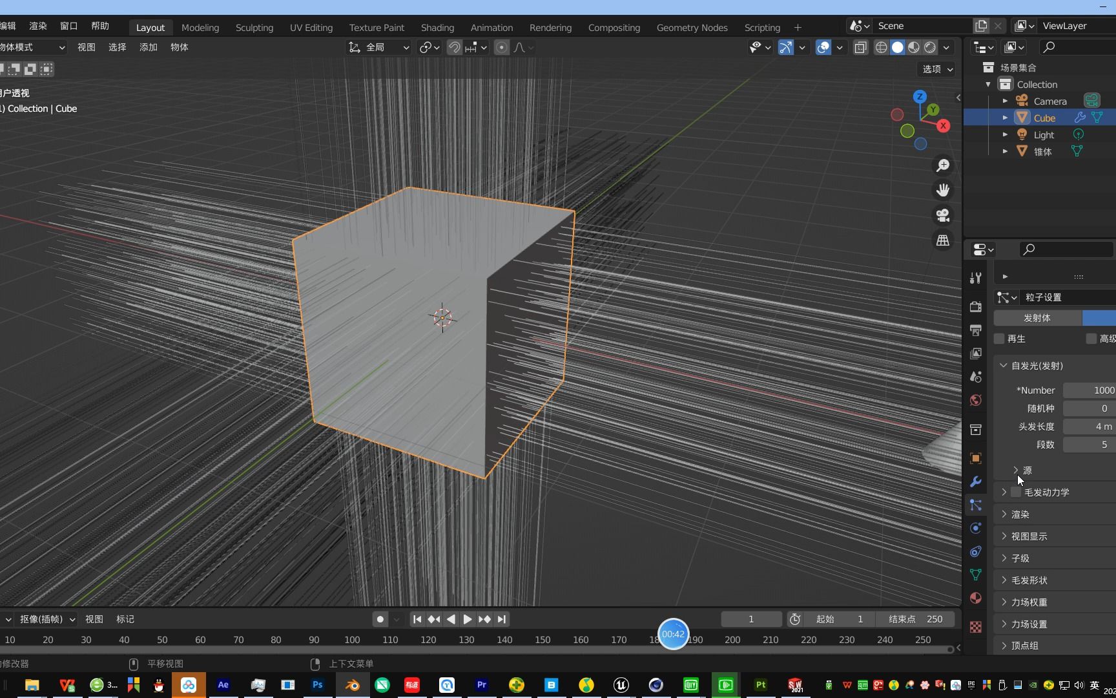Image resolution: width=1116 pixels, height=698 pixels.
Task: Open the 选项 dropdown in the viewport
Action: (x=935, y=69)
